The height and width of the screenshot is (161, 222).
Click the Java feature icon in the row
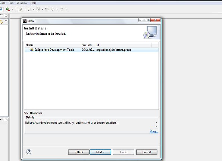pos(31,50)
